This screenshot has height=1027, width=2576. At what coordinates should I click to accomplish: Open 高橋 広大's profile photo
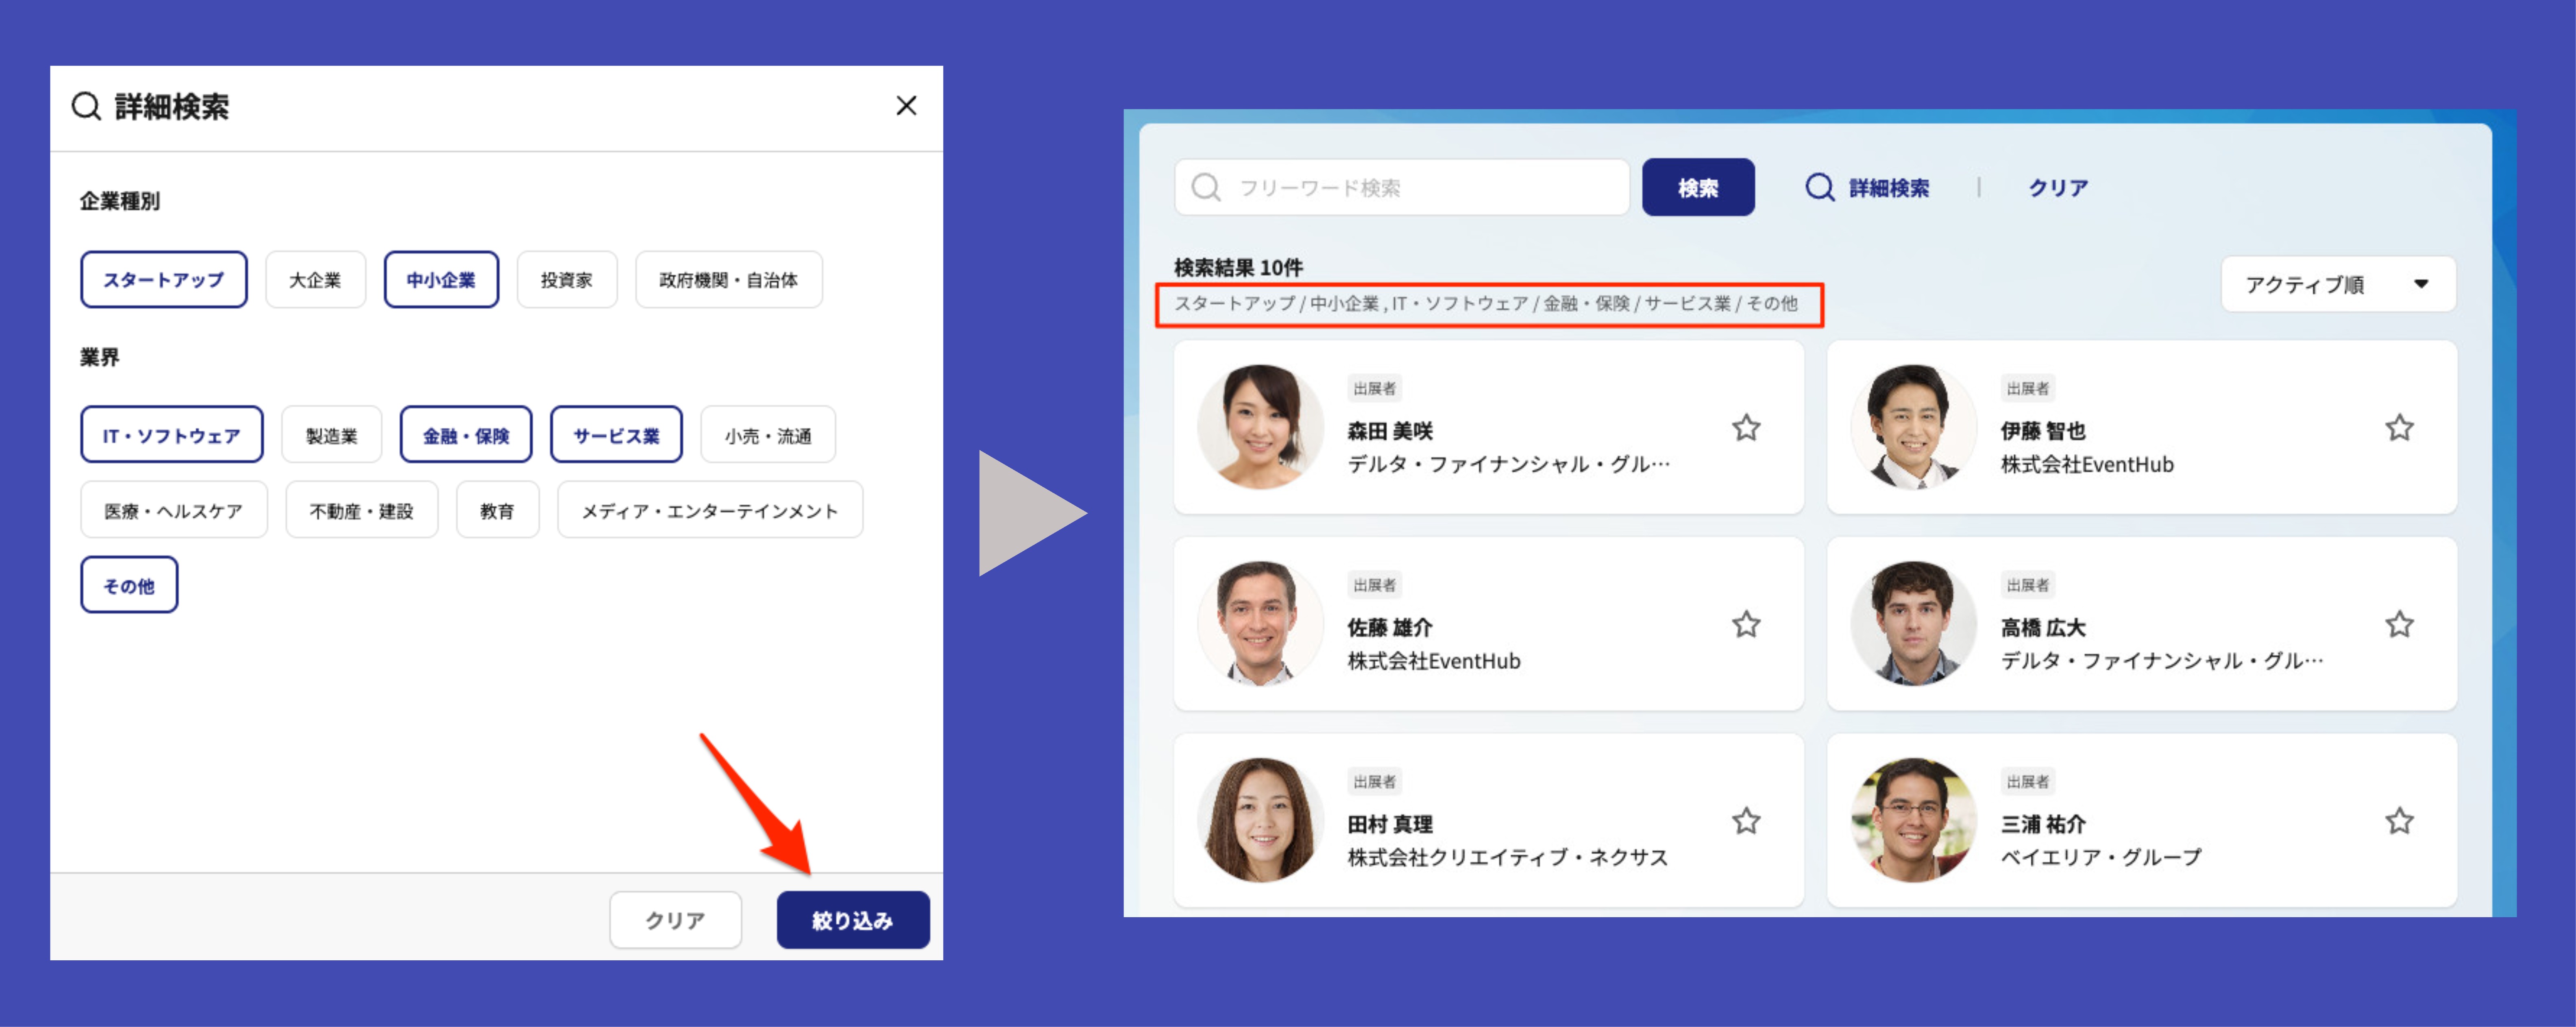(1913, 623)
